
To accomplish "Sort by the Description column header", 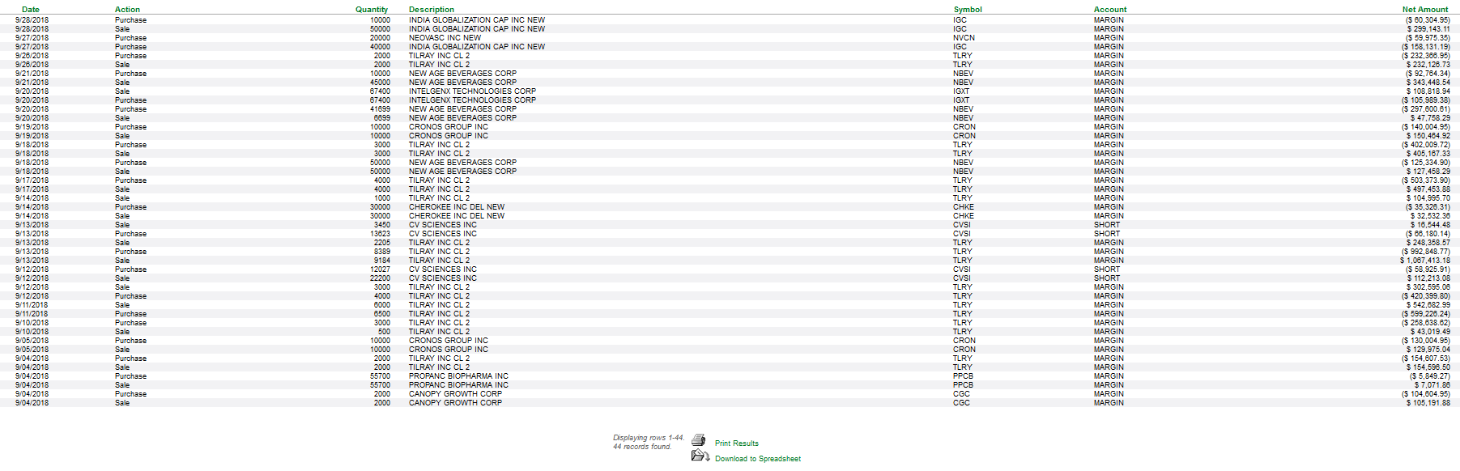I will [x=432, y=10].
